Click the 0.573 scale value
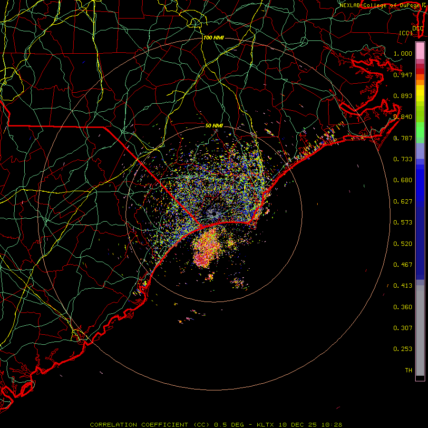 [x=403, y=223]
